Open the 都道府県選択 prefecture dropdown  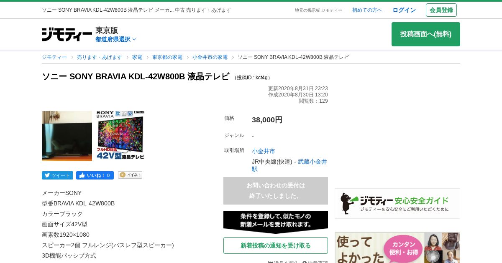pyautogui.click(x=116, y=39)
